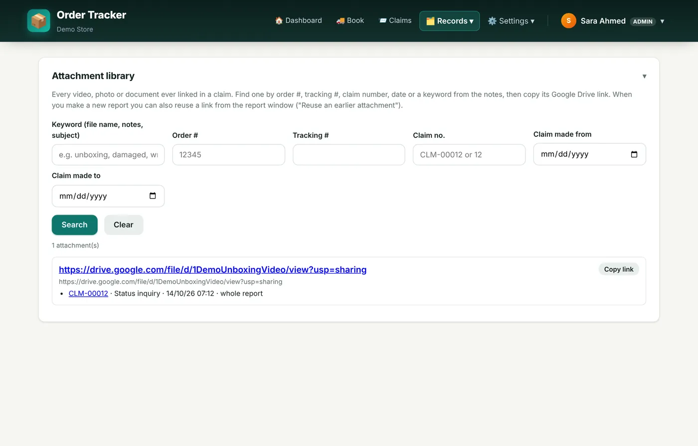Collapse the Attachment library panel
The width and height of the screenshot is (698, 446).
pyautogui.click(x=644, y=76)
